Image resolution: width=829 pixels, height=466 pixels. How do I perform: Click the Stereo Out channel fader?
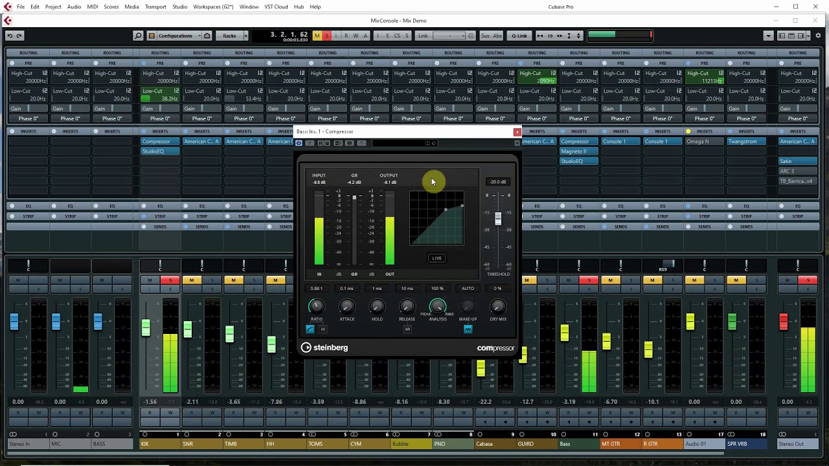(x=784, y=320)
